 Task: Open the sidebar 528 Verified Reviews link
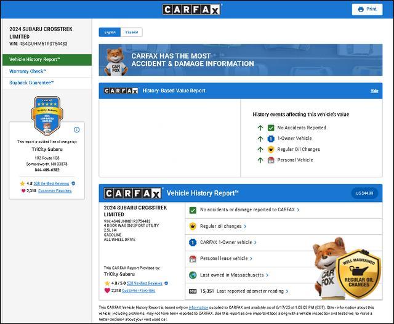pyautogui.click(x=51, y=184)
